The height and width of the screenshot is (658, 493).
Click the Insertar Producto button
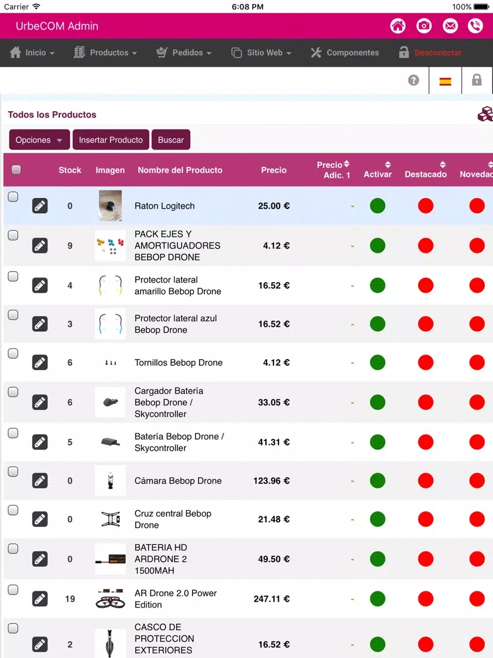coord(111,140)
